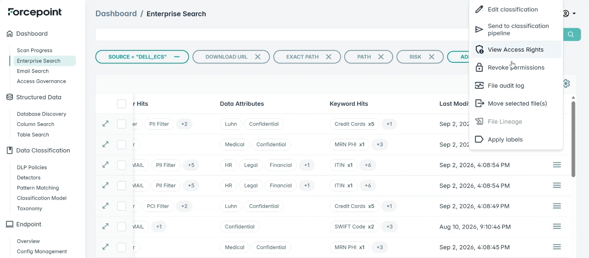Check the last MRN PHI row checkbox
The width and height of the screenshot is (589, 258).
click(x=122, y=247)
